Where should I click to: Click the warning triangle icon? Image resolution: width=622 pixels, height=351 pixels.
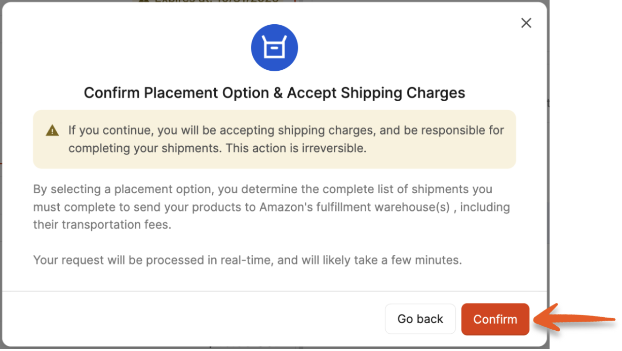52,130
